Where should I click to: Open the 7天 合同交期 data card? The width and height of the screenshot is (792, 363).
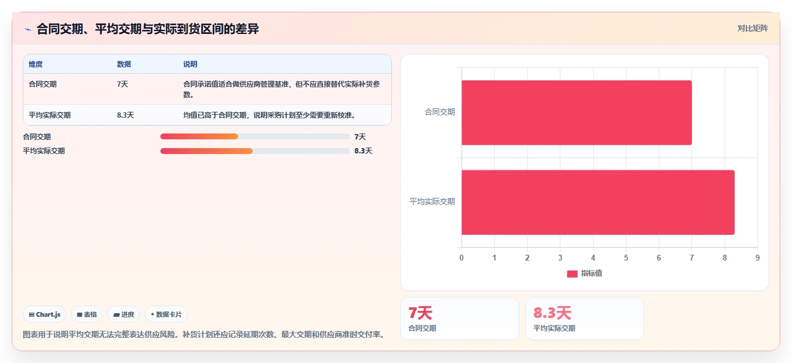pos(459,319)
